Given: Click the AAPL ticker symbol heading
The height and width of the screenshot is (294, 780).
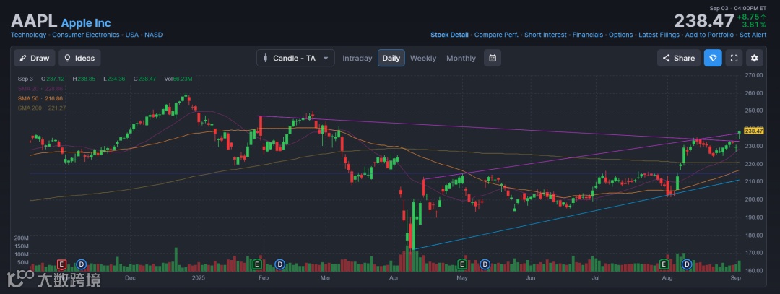Looking at the screenshot, I should (x=34, y=22).
